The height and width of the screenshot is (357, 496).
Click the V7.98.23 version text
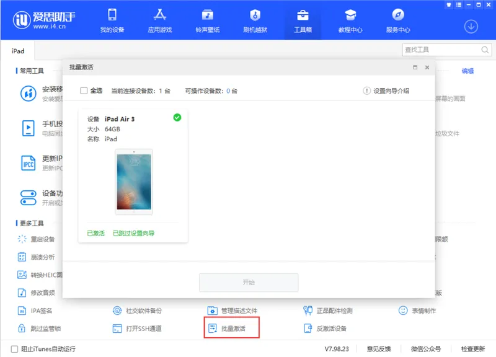pos(337,349)
